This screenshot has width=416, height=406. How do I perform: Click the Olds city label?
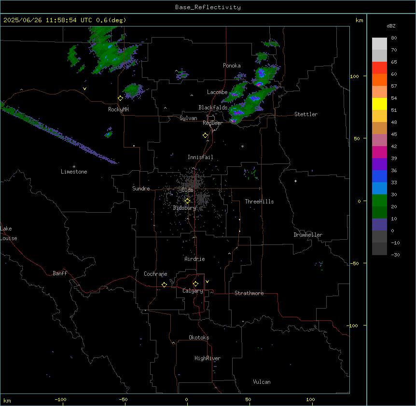pos(187,190)
